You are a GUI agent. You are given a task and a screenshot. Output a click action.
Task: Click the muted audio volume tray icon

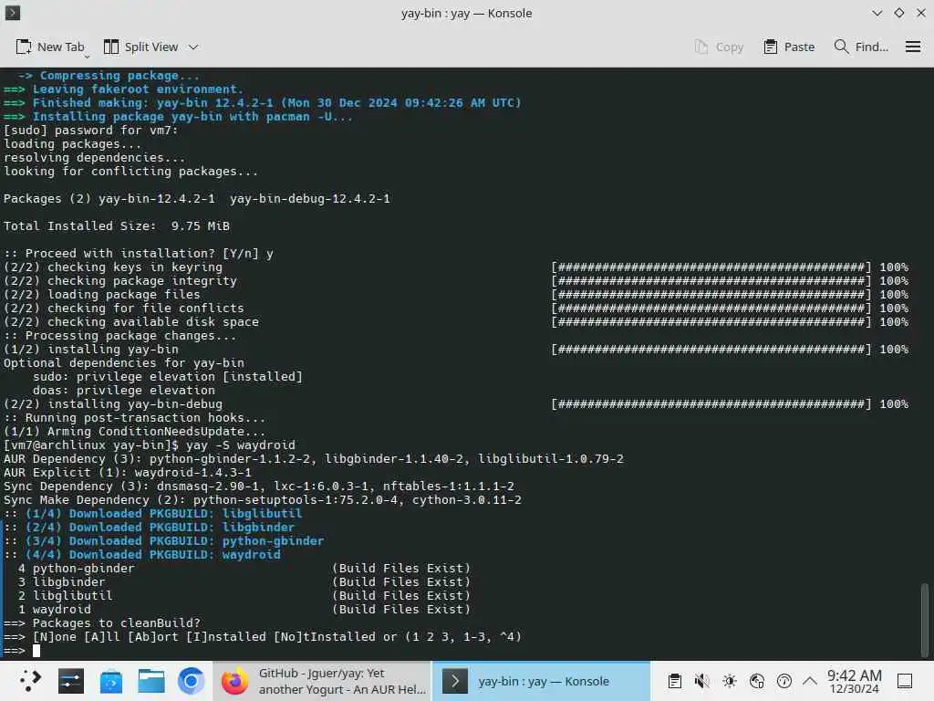[701, 681]
